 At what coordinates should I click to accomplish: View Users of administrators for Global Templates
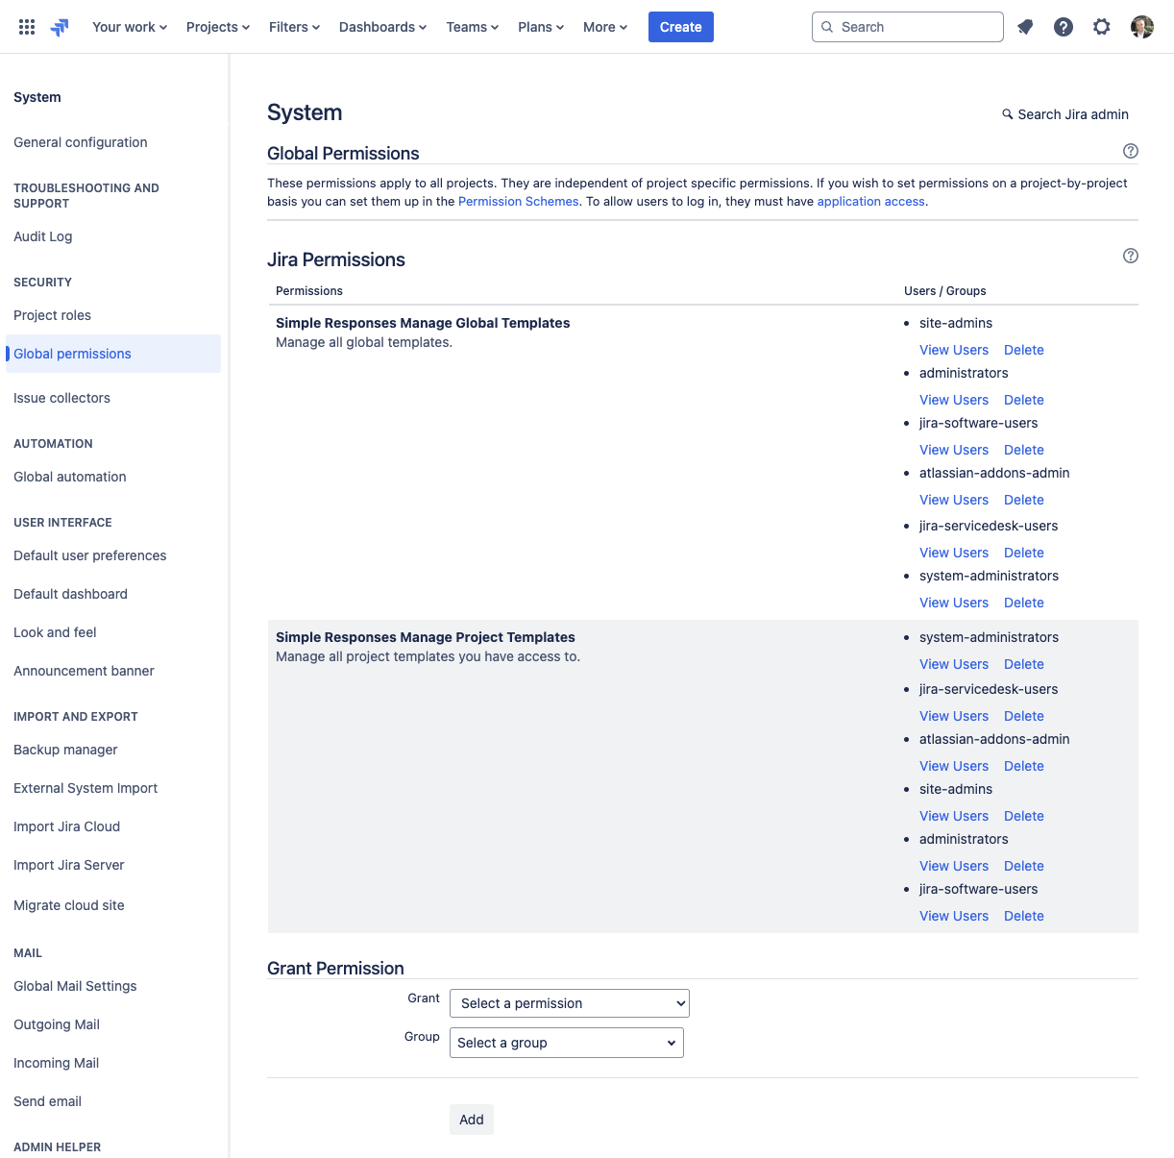[x=954, y=400]
